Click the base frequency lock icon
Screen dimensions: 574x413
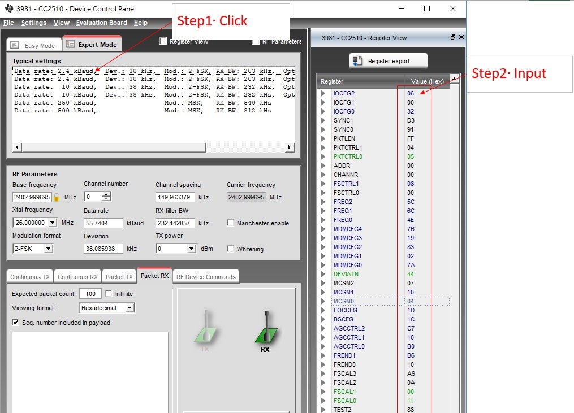[57, 197]
